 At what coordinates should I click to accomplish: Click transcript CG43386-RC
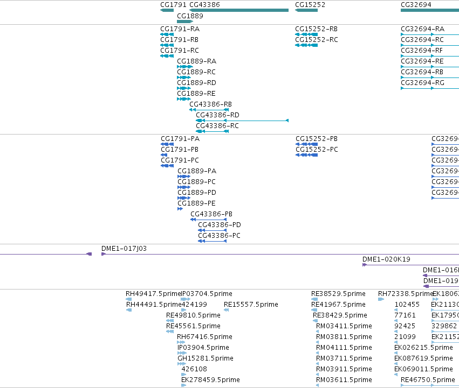(x=217, y=126)
